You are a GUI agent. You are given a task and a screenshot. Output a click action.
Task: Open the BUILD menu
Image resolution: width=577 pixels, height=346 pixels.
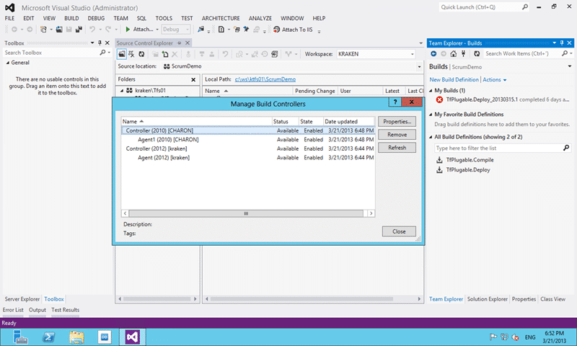[71, 18]
